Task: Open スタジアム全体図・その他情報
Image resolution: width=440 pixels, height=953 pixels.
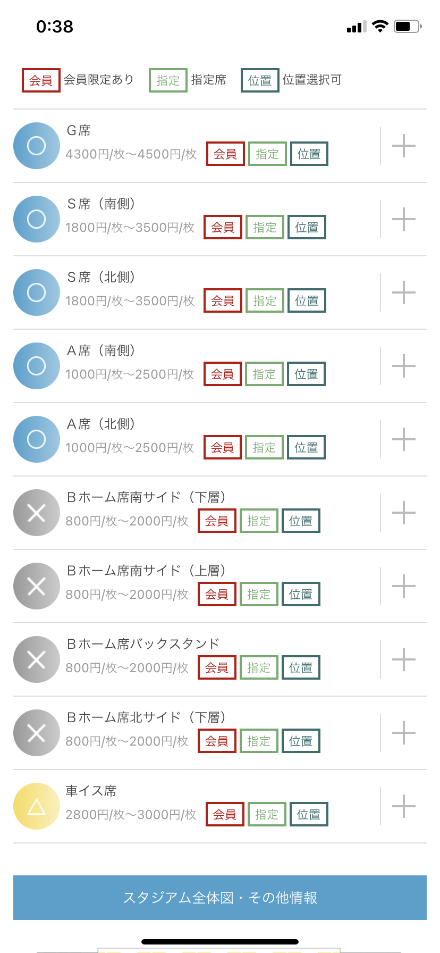Action: coord(220,898)
